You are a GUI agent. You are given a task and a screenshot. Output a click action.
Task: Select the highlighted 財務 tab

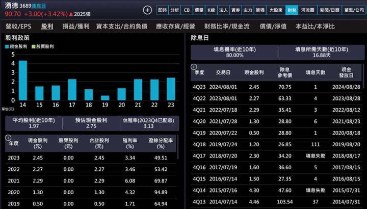coord(292,10)
